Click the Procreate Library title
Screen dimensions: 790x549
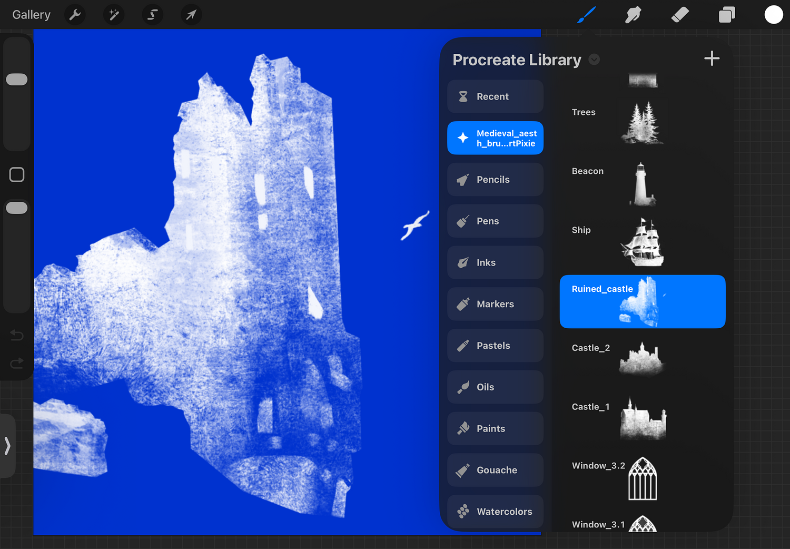click(x=517, y=60)
